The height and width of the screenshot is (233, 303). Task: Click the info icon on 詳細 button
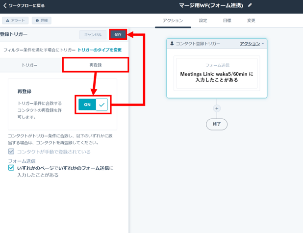pos(37,21)
